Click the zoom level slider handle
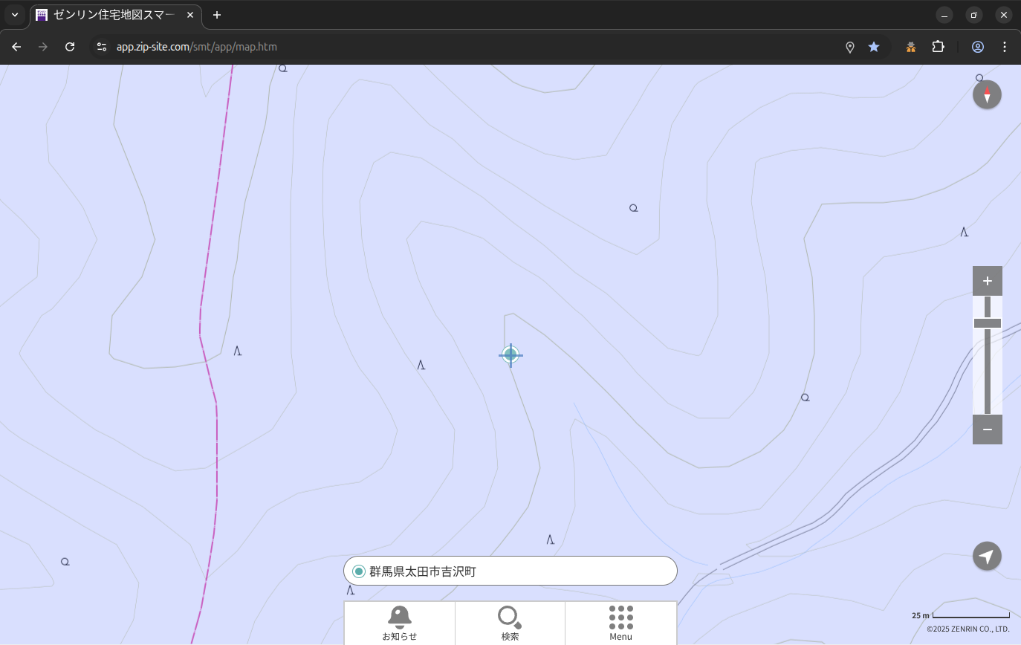Image resolution: width=1021 pixels, height=645 pixels. pyautogui.click(x=987, y=323)
